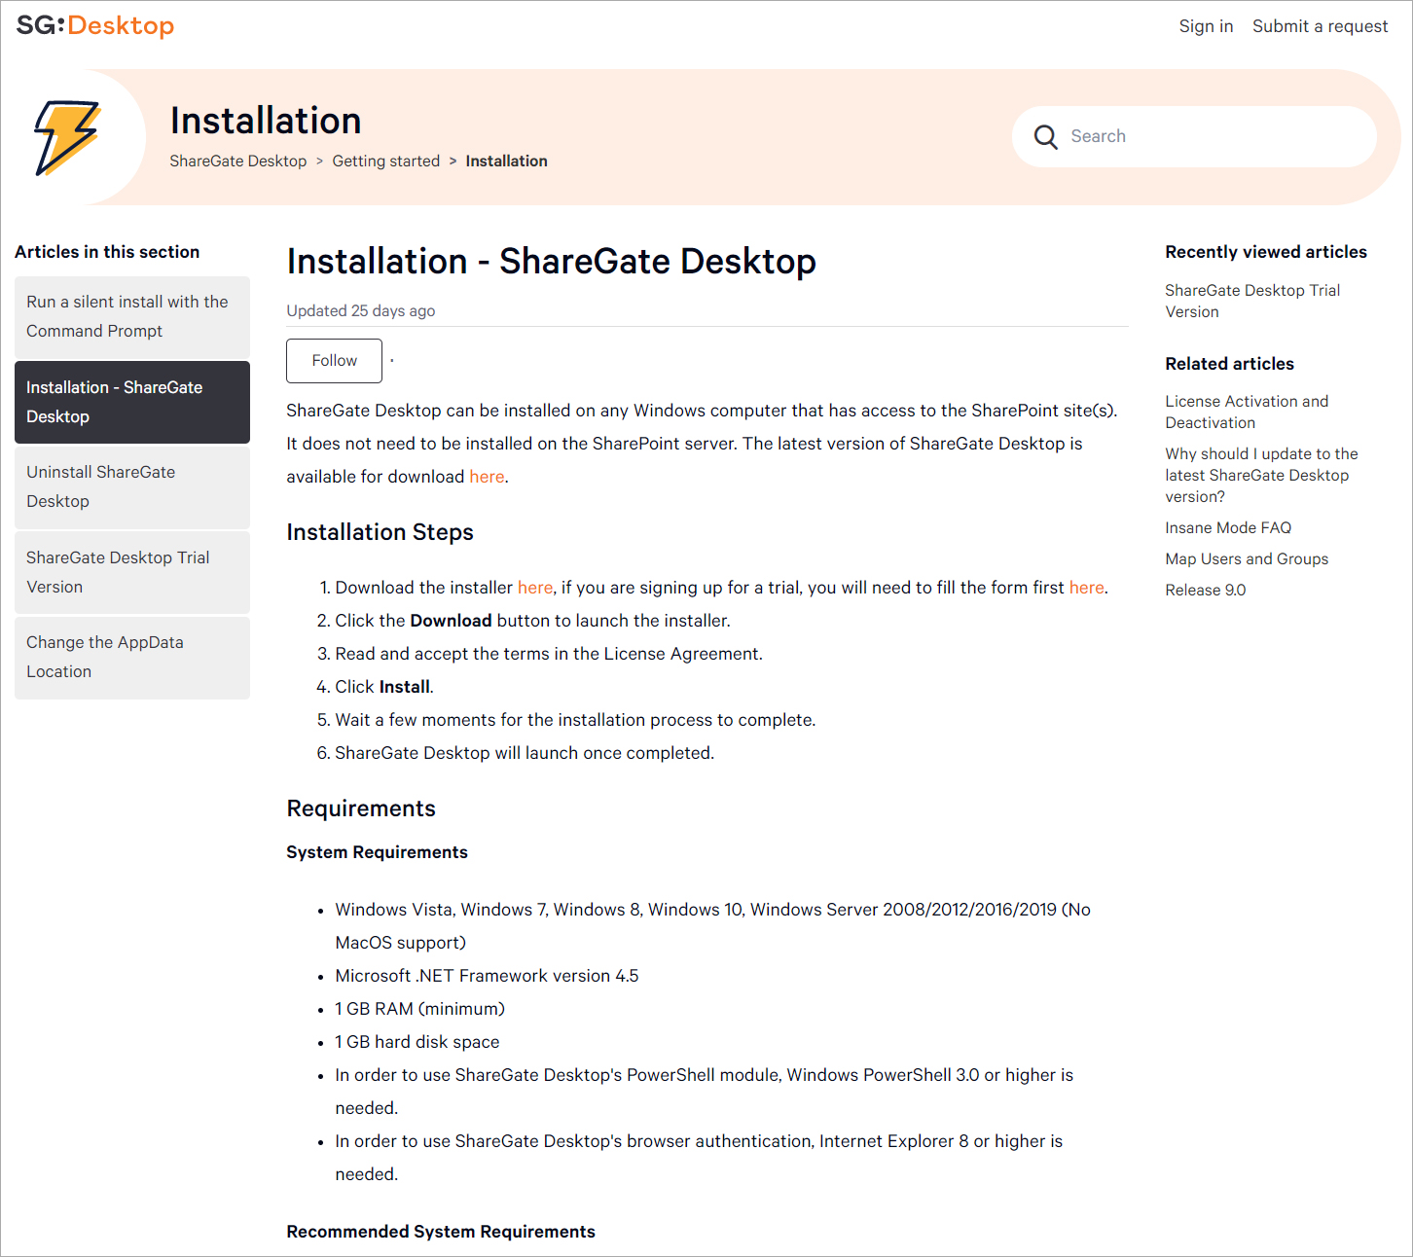
Task: Focus the Search input field
Action: (x=1194, y=136)
